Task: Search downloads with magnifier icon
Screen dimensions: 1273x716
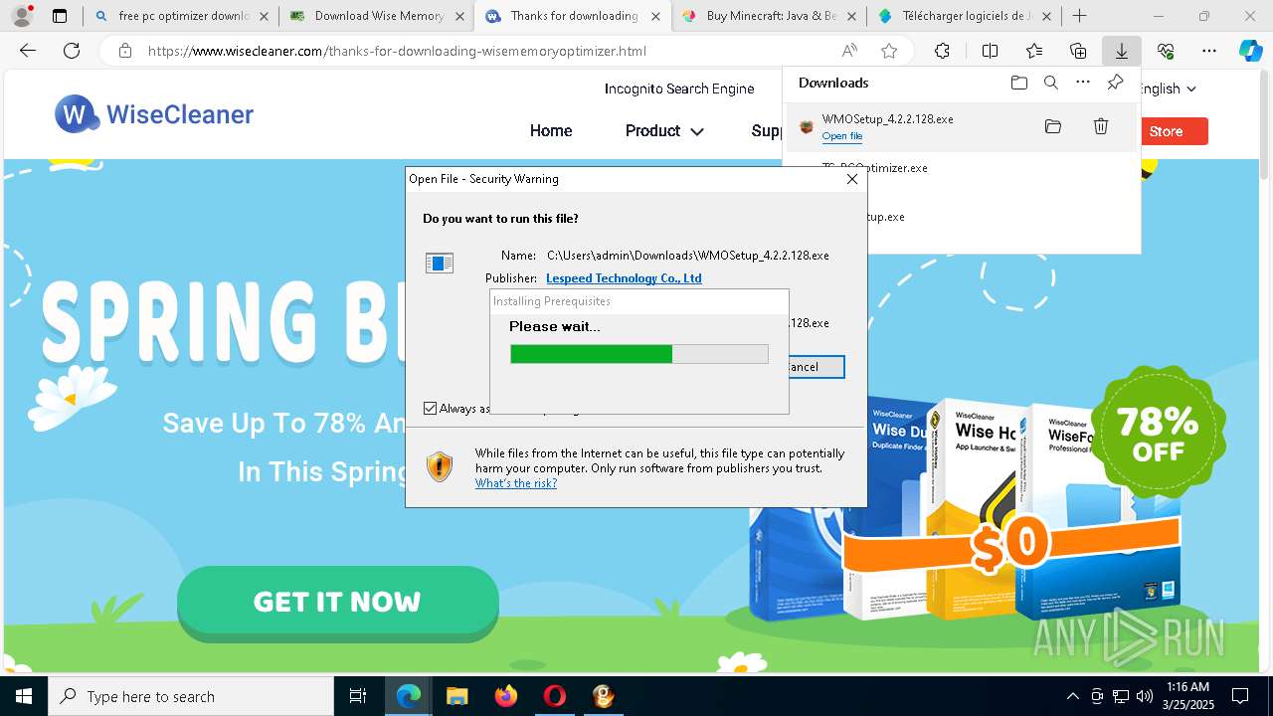Action: (x=1050, y=83)
